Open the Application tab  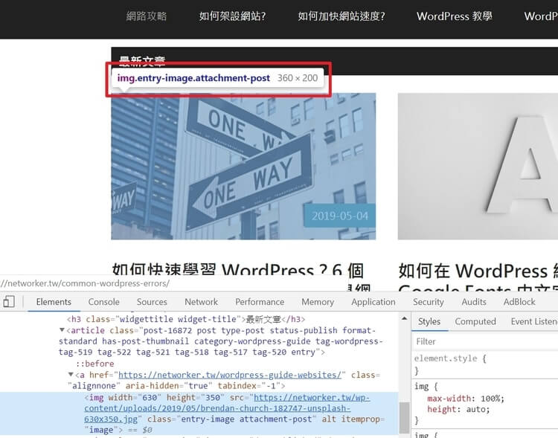[x=373, y=302]
